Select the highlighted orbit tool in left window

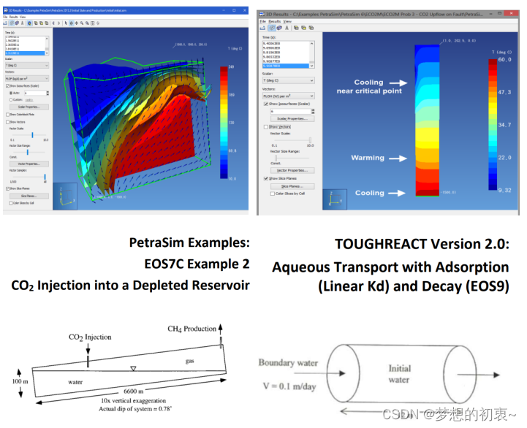(71, 23)
